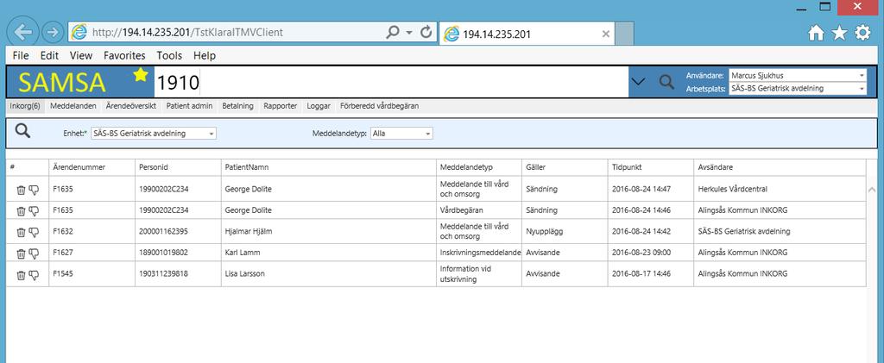Click the magnifier in SAMSA header bar
The width and height of the screenshot is (884, 363).
[x=666, y=82]
